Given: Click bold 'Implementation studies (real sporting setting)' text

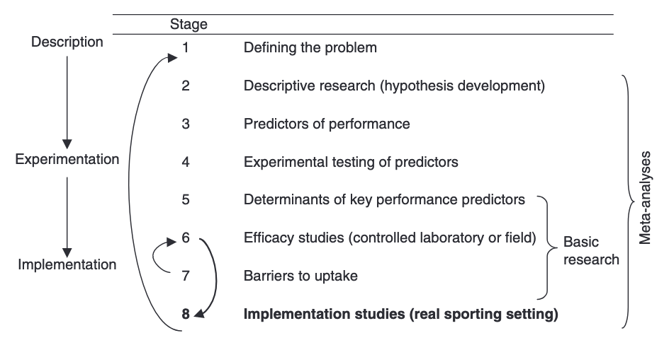Looking at the screenshot, I should pyautogui.click(x=400, y=313).
